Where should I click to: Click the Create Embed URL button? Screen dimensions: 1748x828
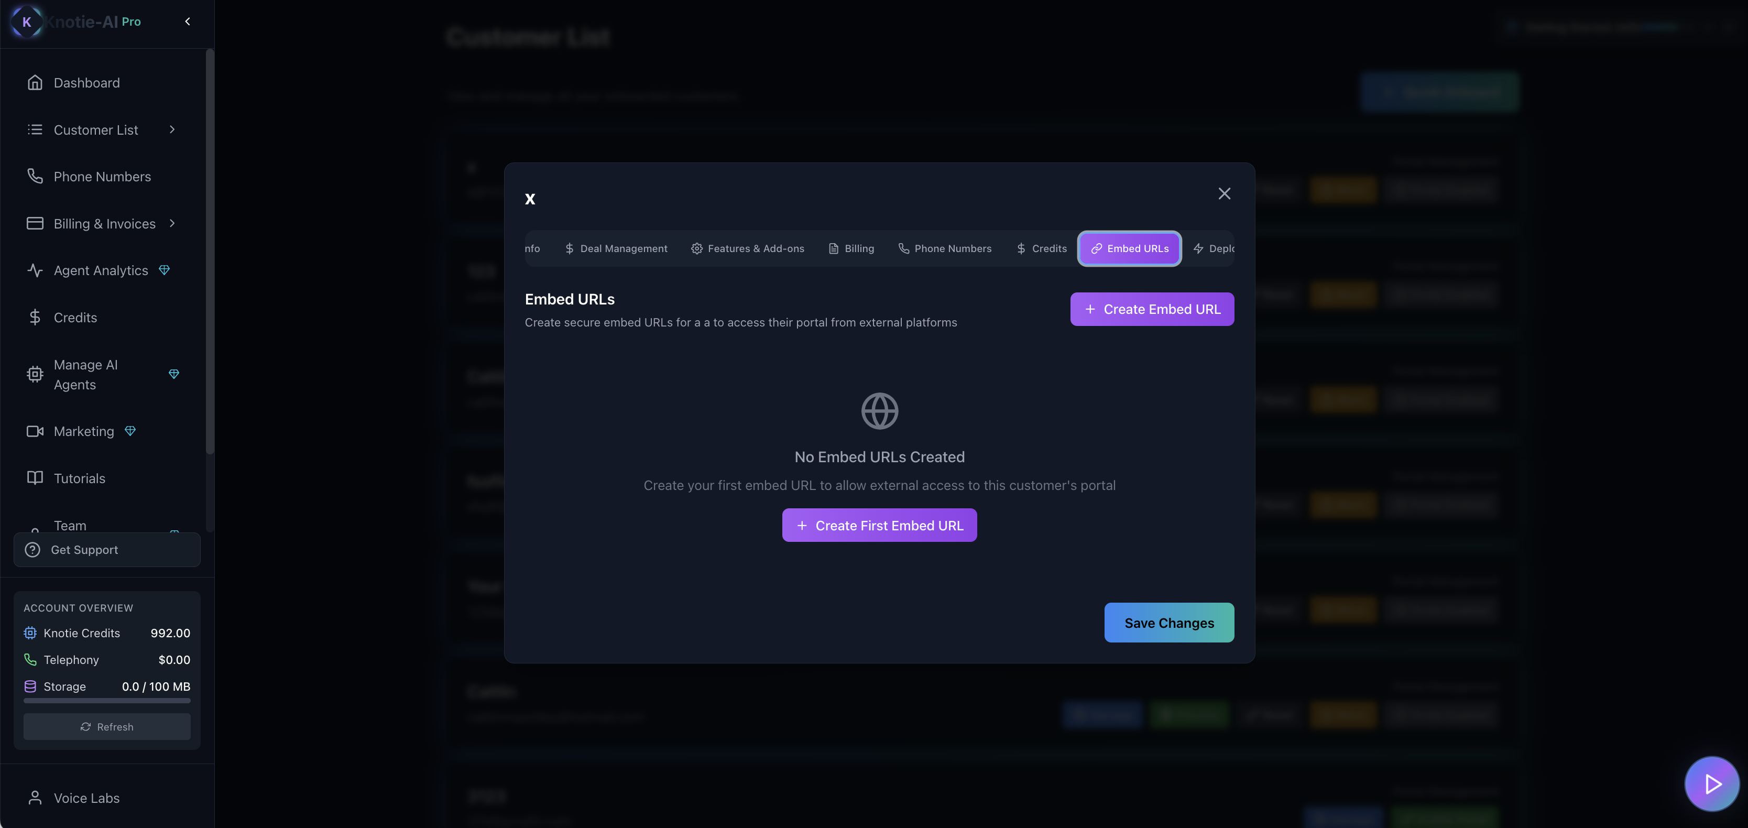1152,310
